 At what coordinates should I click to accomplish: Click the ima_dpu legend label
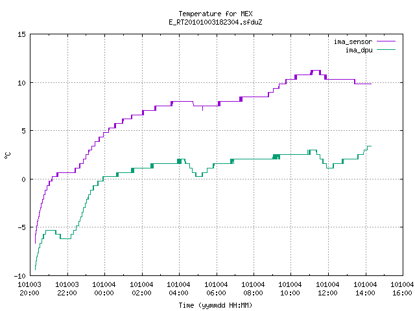coord(359,50)
